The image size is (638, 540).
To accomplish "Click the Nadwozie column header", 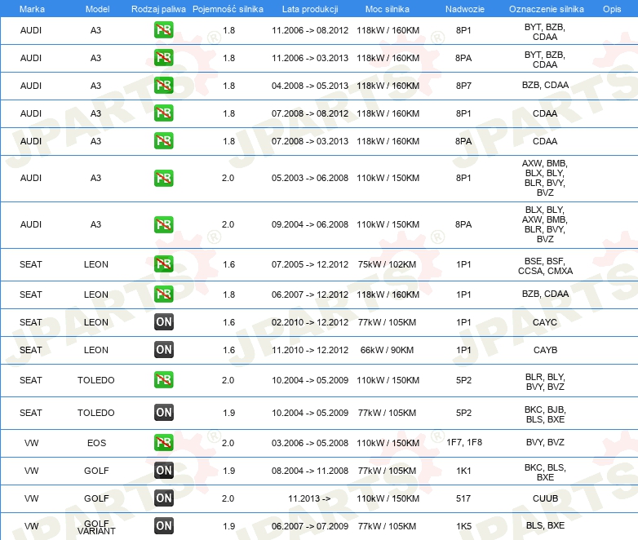I will (x=463, y=8).
